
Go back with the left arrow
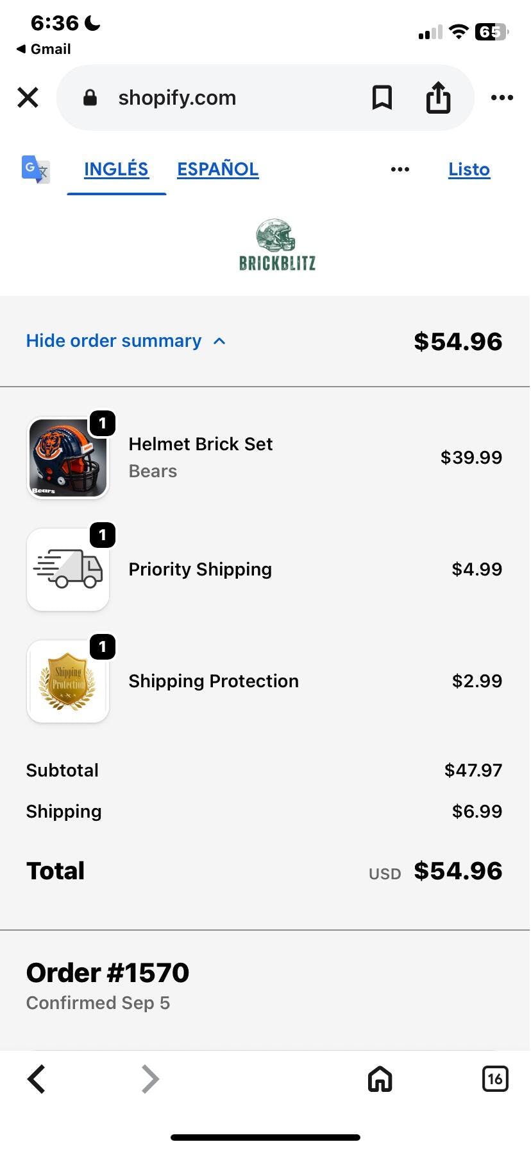click(x=37, y=1079)
